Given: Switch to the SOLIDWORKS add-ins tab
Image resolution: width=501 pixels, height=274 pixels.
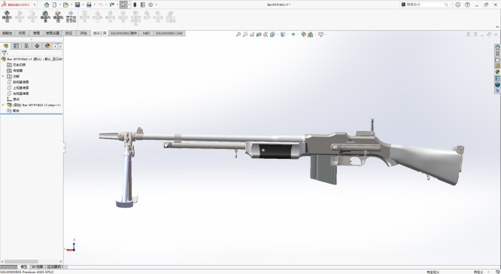Looking at the screenshot, I should (x=123, y=33).
